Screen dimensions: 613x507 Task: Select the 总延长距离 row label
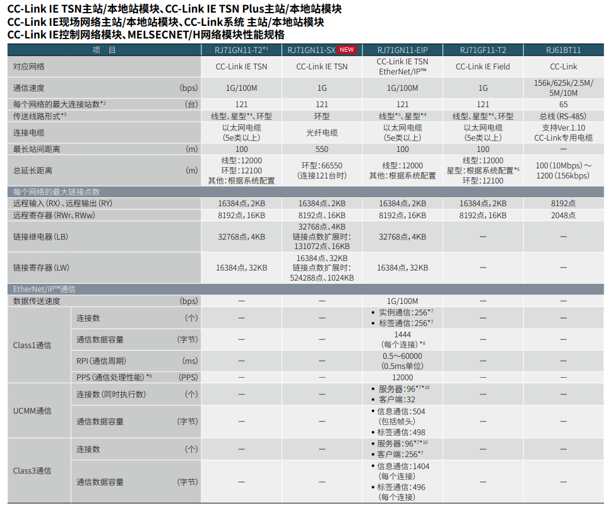click(33, 171)
